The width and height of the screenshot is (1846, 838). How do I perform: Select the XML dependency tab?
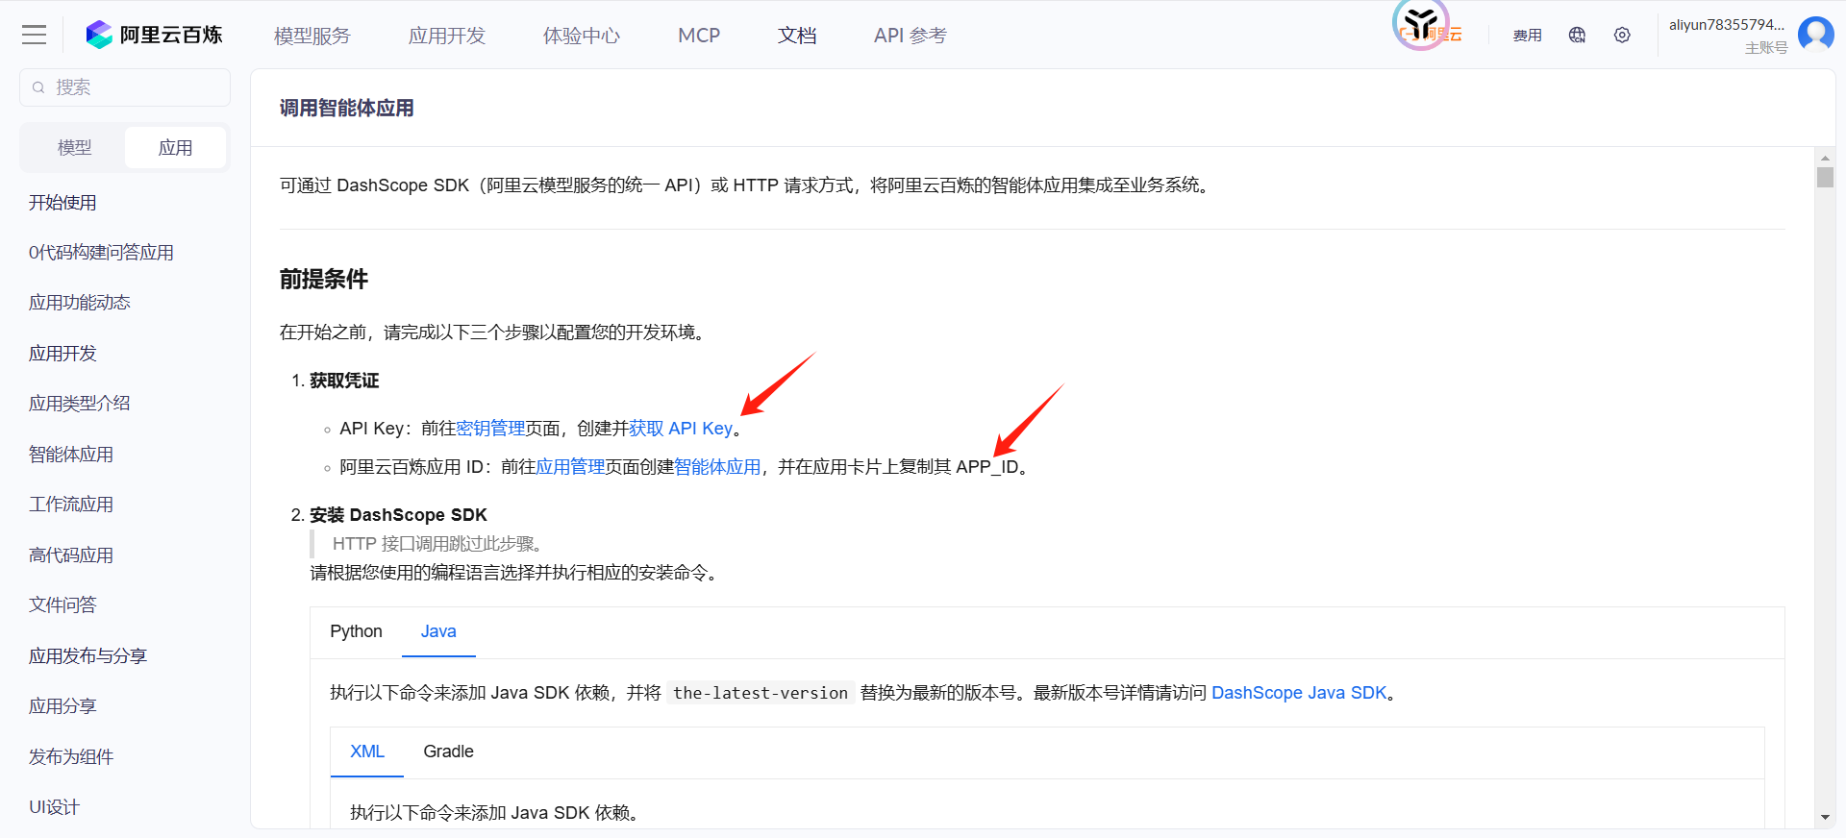click(x=367, y=752)
